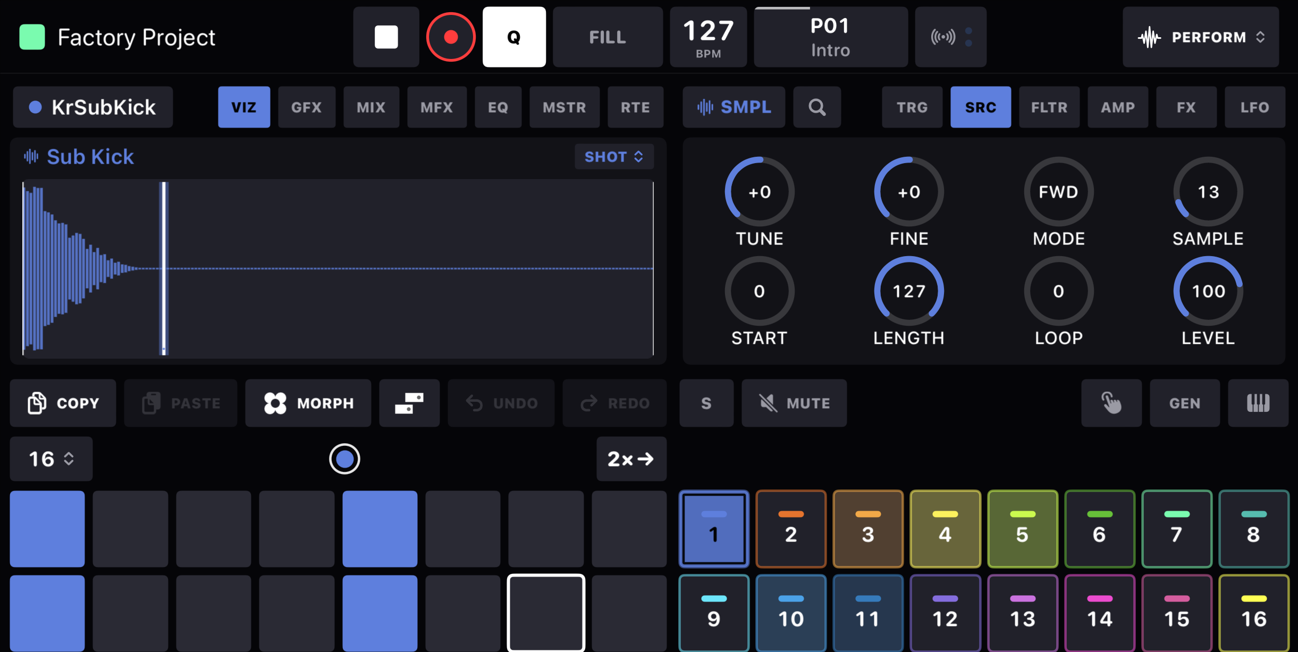Open the FLTR parameter tab
1298x652 pixels.
point(1049,107)
